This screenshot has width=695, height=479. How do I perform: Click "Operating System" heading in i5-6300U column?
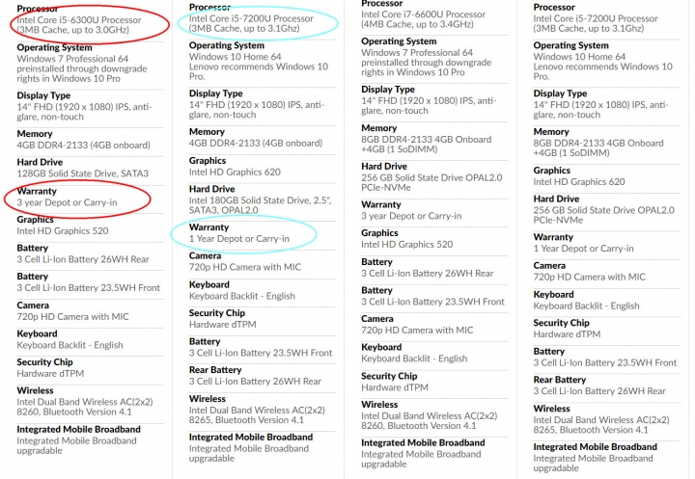tap(54, 47)
